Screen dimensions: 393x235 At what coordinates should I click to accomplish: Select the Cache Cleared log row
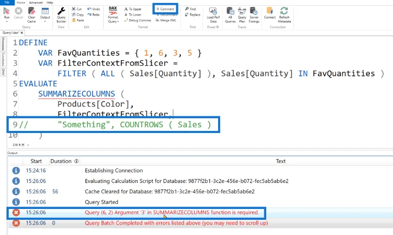coord(200,191)
